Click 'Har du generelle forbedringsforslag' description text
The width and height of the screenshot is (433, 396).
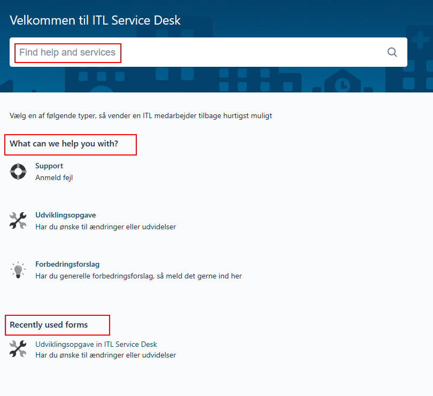pos(138,276)
